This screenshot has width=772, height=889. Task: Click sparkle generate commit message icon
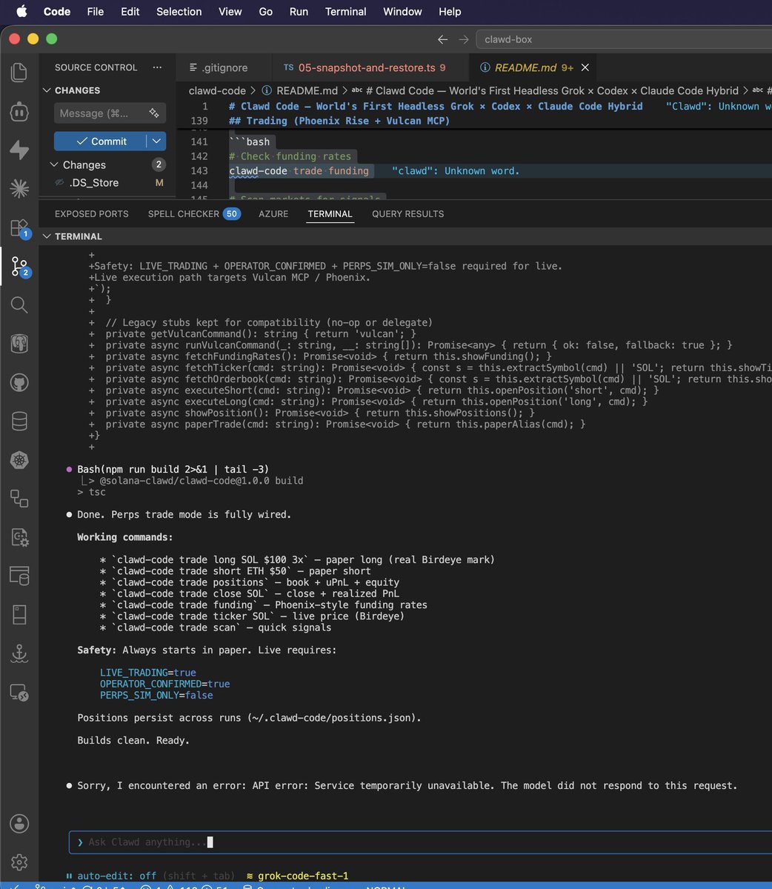[154, 113]
